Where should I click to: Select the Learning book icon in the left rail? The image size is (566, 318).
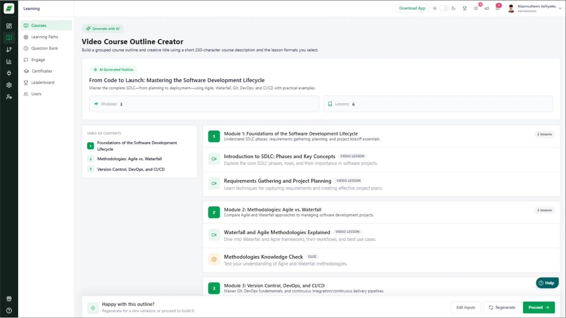click(x=9, y=38)
